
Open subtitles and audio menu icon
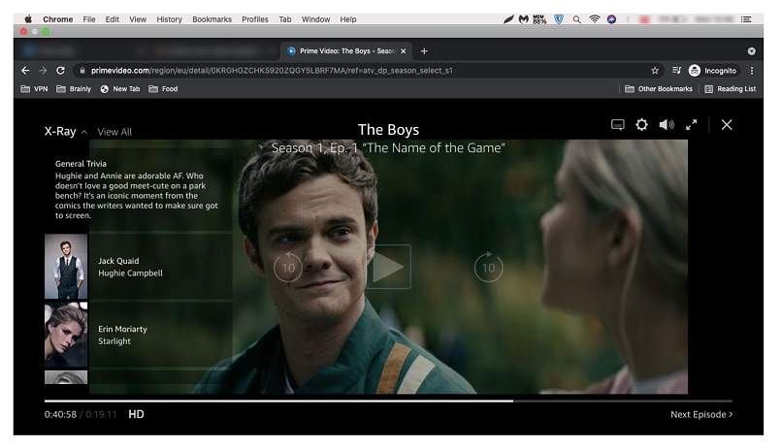pyautogui.click(x=617, y=124)
